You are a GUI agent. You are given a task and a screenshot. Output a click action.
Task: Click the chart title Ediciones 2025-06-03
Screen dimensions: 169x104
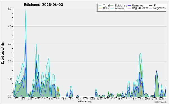tap(43, 5)
